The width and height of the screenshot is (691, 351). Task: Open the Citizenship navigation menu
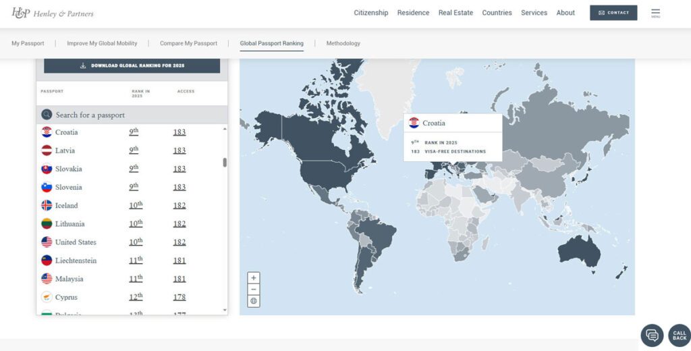[370, 13]
